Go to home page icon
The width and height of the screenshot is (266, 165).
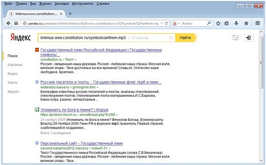(246, 23)
